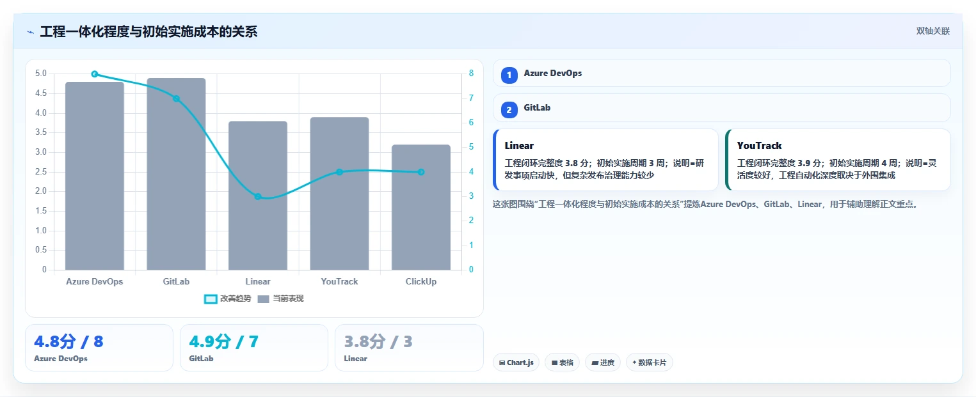Click the 4.9分 / 7 GitLab stat card
The width and height of the screenshot is (976, 397).
tap(254, 348)
